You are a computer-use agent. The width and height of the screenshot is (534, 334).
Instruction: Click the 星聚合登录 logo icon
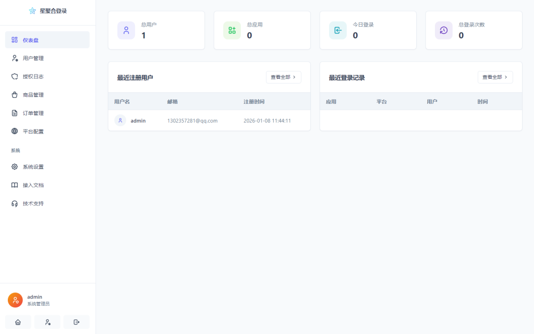pos(31,10)
